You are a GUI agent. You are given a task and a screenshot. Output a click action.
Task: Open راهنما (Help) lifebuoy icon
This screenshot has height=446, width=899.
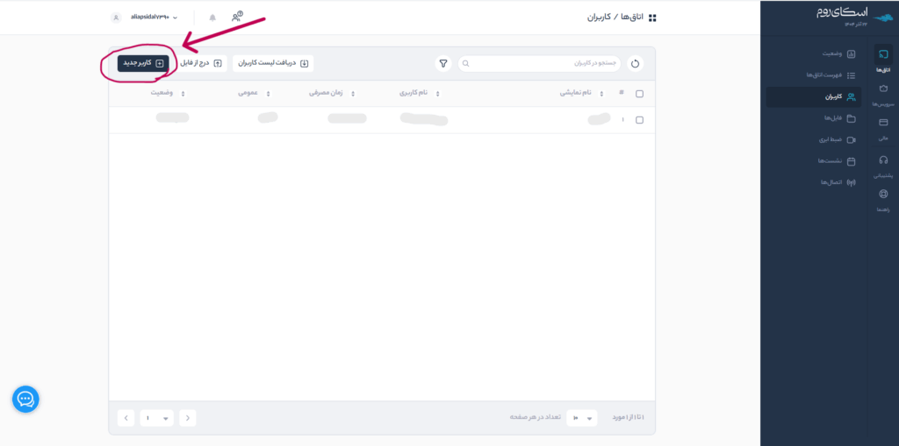882,199
